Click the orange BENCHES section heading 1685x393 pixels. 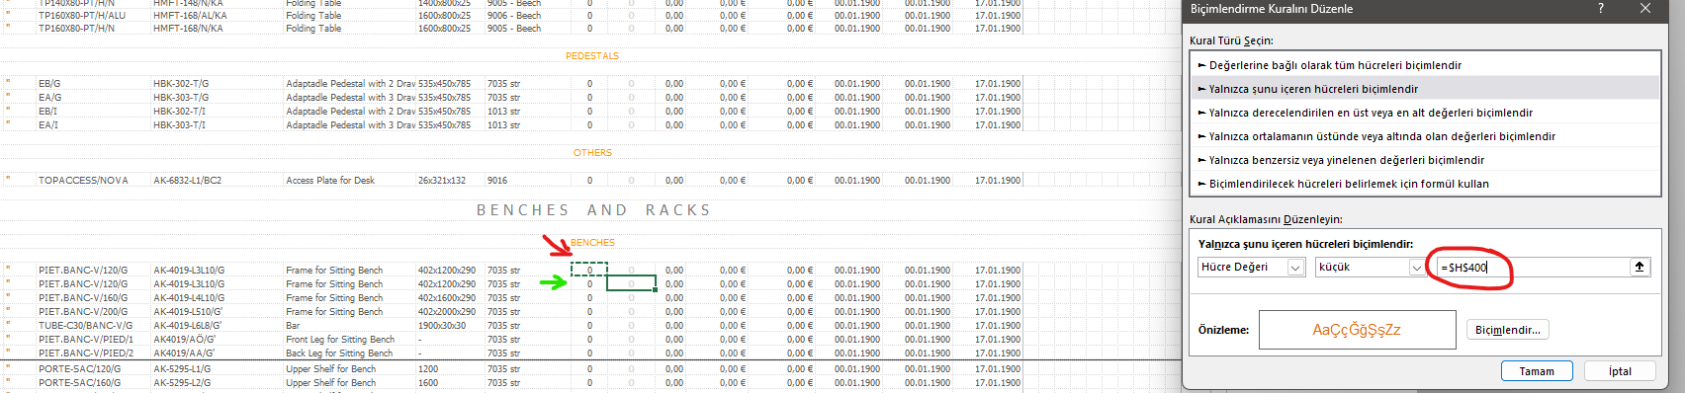(x=592, y=243)
